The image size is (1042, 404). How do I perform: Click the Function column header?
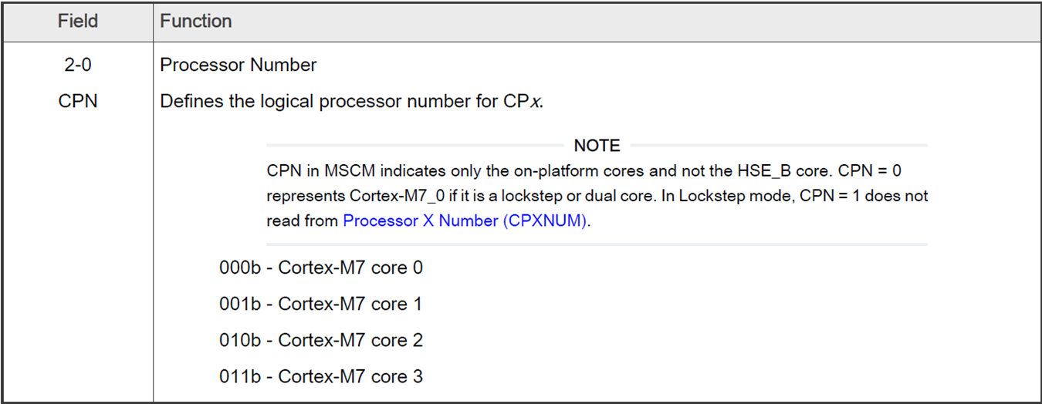[x=195, y=22]
